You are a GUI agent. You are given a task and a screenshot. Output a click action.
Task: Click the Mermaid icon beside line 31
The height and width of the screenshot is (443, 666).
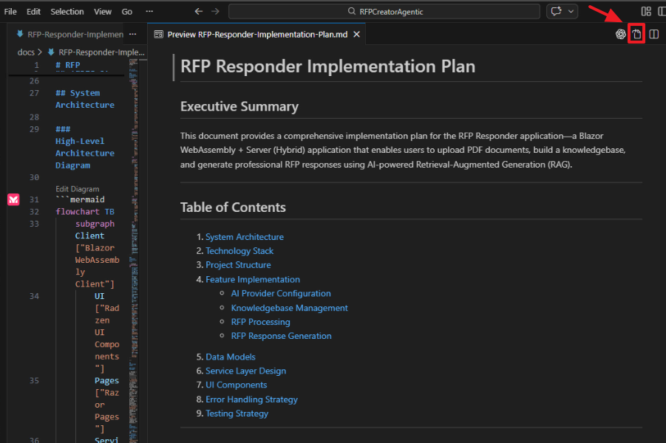pos(13,200)
